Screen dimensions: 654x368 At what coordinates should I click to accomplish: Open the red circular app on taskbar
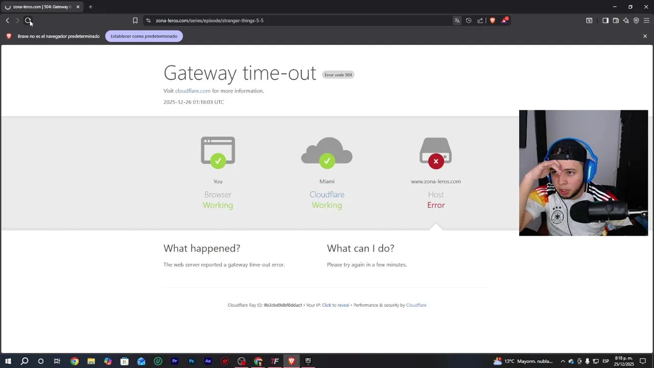tap(225, 361)
